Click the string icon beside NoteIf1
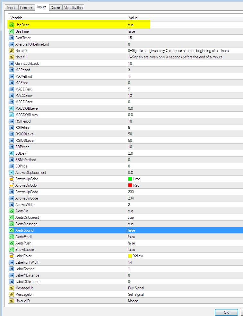 pos(12,57)
